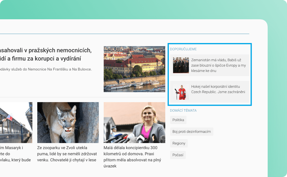This screenshot has height=177, width=287.
Task: Click the hockey player thumbnail
Action: point(181,92)
